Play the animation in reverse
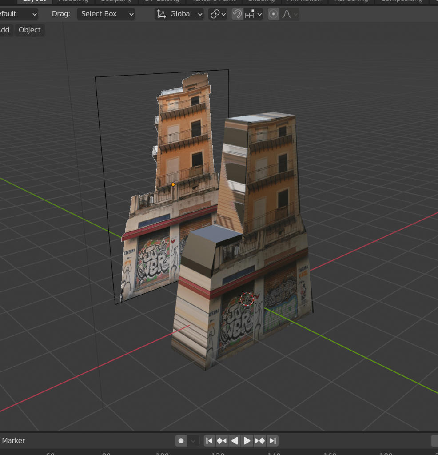Image resolution: width=438 pixels, height=455 pixels. pos(235,441)
